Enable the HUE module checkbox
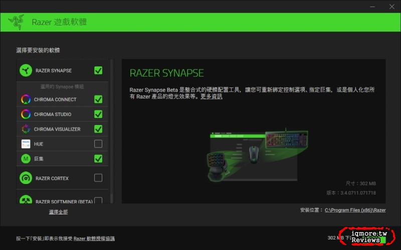401x250 pixels. [x=98, y=144]
